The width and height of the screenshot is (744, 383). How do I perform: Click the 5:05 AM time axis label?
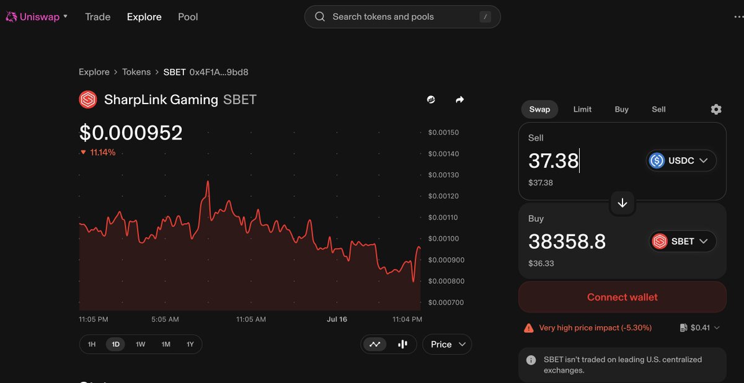coord(165,319)
